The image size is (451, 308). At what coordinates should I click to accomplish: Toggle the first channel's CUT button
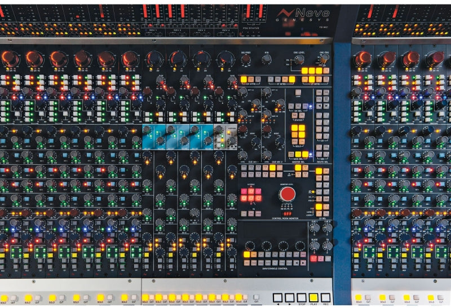point(13,298)
